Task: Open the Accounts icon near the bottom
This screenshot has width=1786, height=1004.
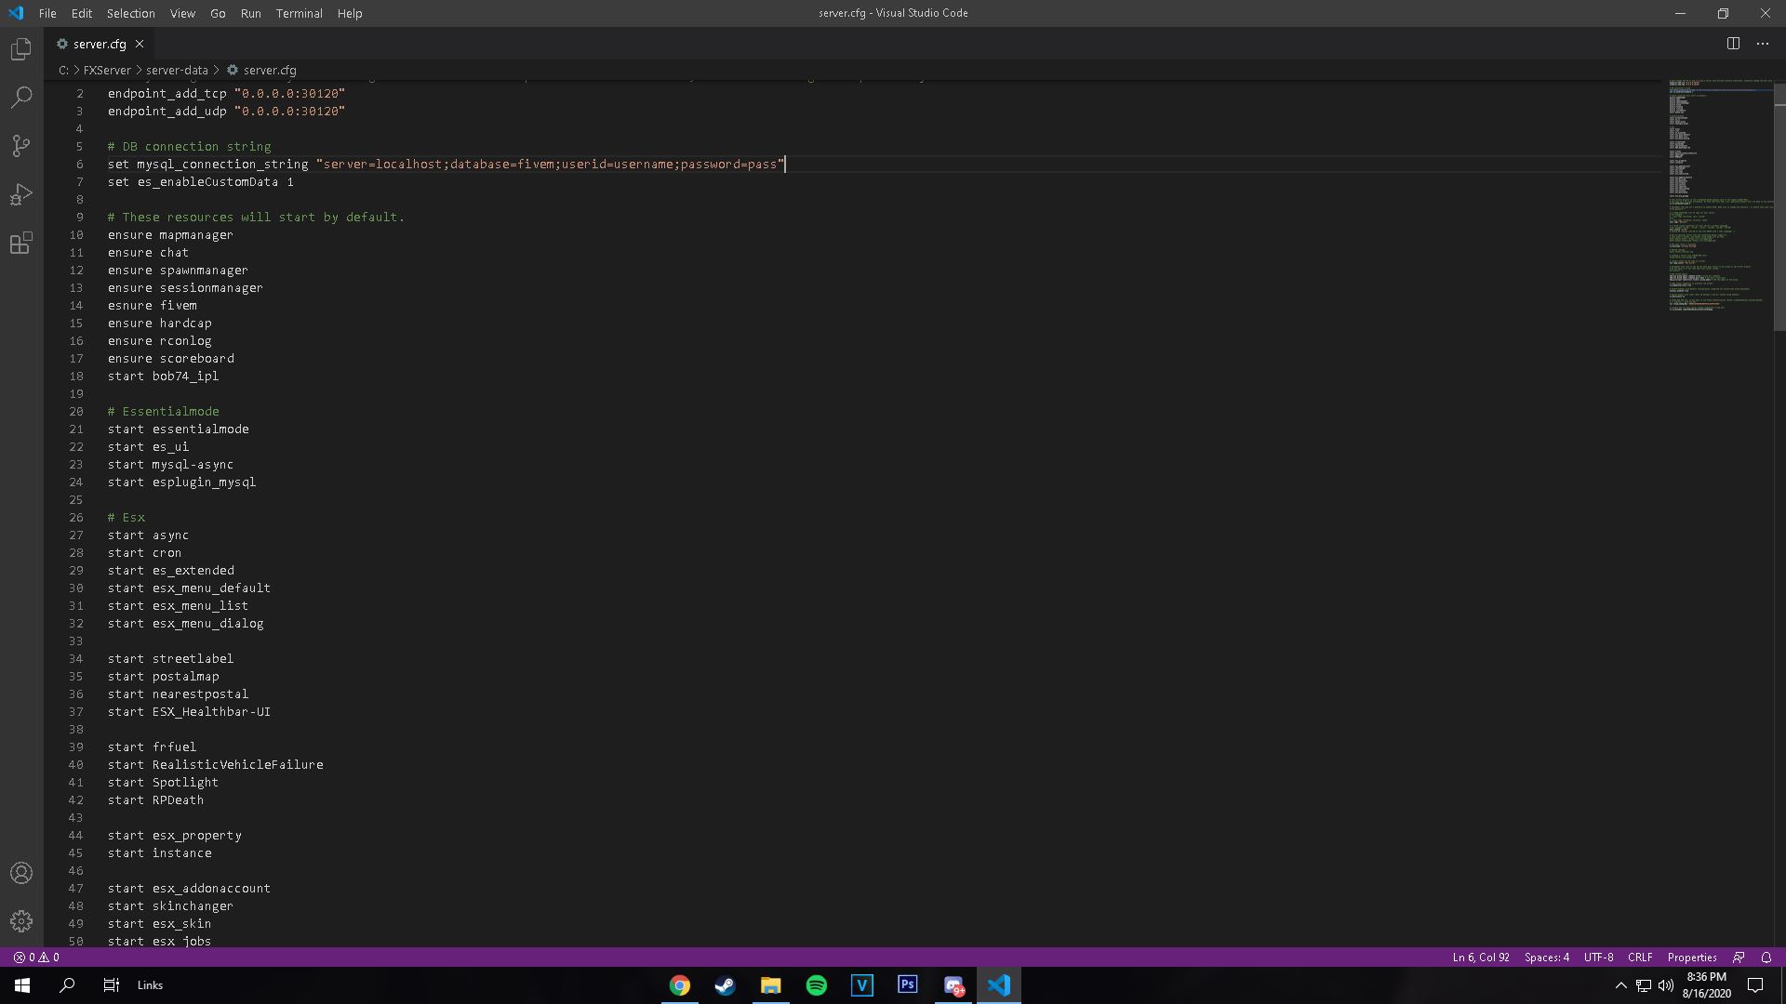Action: coord(20,872)
